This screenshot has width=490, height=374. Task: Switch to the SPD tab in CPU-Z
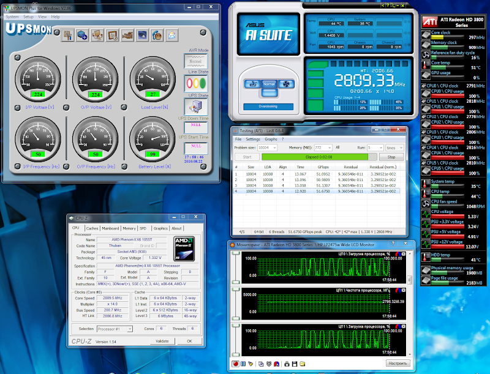[x=143, y=228]
